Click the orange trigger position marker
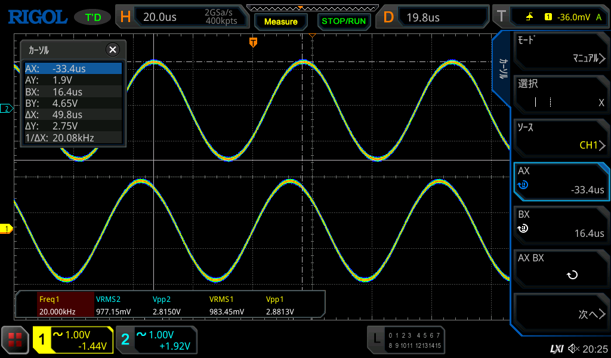Image resolution: width=611 pixels, height=358 pixels. (x=253, y=42)
